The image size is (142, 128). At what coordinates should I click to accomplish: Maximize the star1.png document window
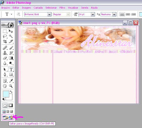click(x=130, y=23)
